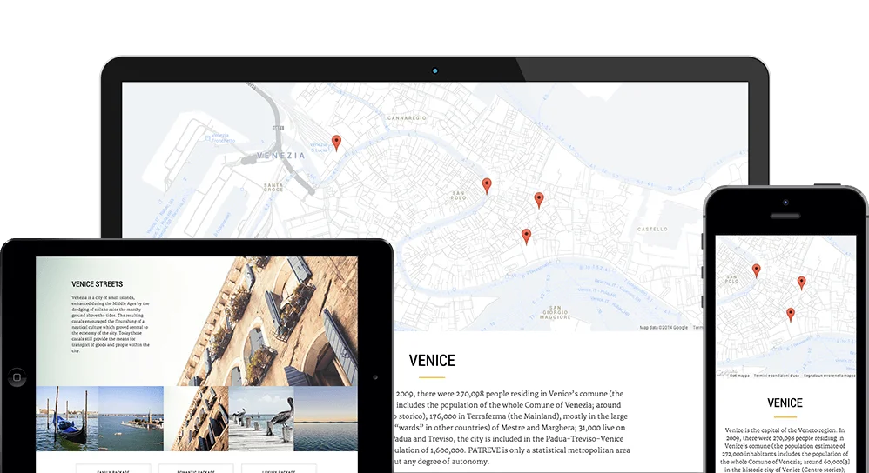Tap the tablet's round home button

click(x=17, y=377)
